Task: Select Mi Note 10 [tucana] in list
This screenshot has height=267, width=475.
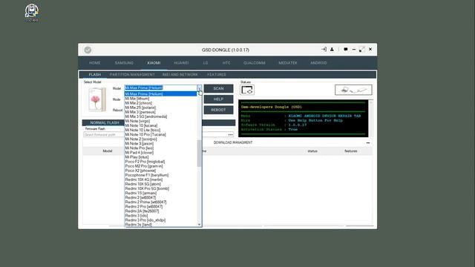Action: [x=160, y=125]
